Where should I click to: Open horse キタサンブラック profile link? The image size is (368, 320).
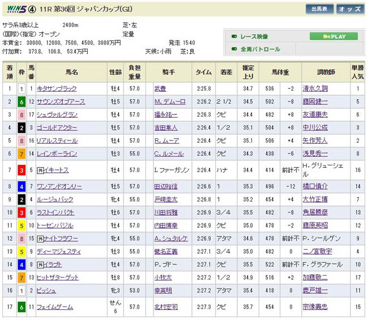pyautogui.click(x=56, y=89)
